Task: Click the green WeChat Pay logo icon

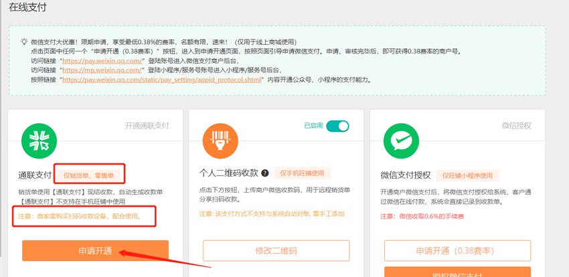Action: coord(401,141)
